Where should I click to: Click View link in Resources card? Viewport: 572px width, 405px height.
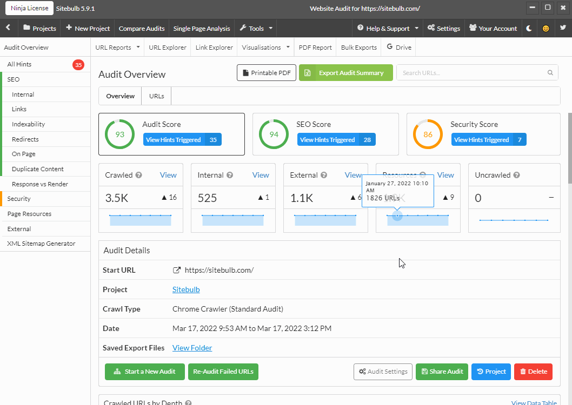(445, 175)
